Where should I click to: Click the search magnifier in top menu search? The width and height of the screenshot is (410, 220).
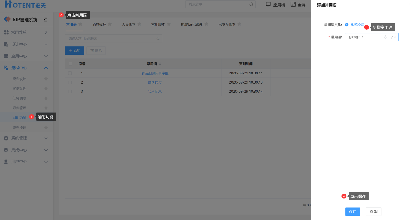point(251,4)
